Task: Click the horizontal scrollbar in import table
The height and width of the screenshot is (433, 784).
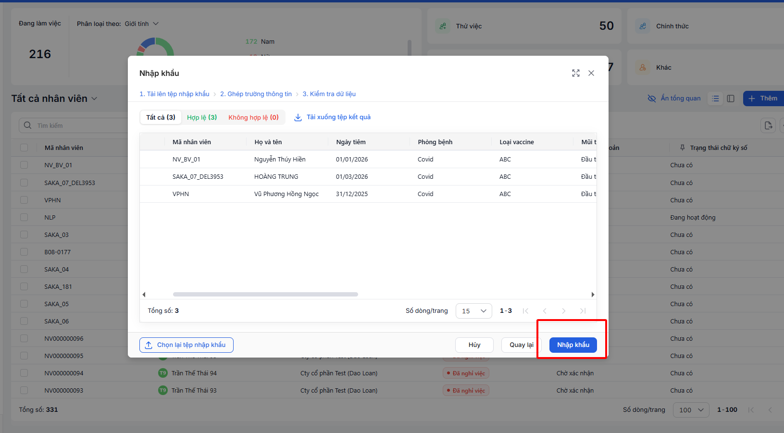Action: pyautogui.click(x=265, y=295)
